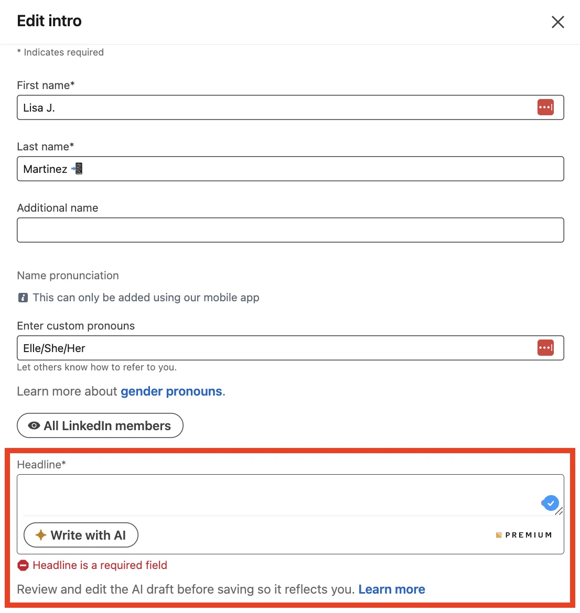Focus the First name input field

pos(291,107)
